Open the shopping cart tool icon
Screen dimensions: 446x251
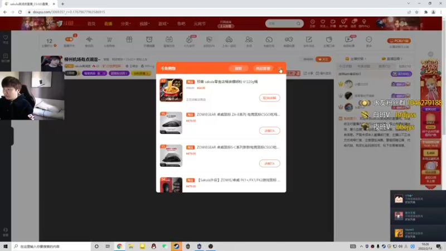coord(109,40)
